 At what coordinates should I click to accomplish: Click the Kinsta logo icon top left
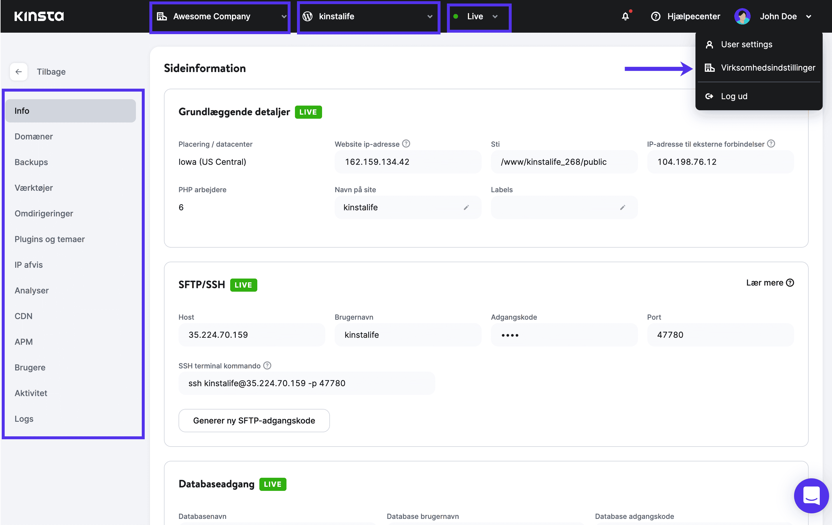[38, 16]
